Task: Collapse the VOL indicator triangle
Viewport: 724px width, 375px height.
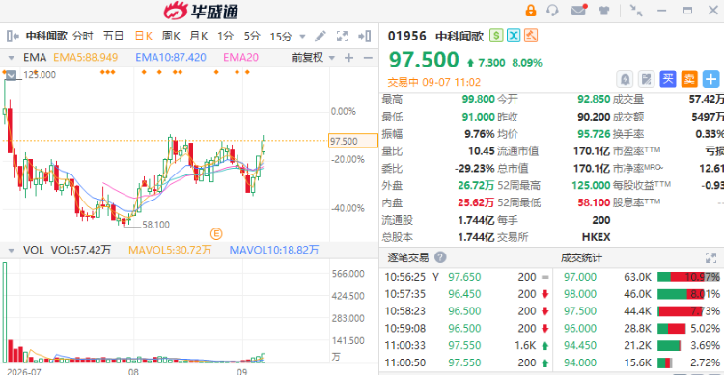Action: 11,251
